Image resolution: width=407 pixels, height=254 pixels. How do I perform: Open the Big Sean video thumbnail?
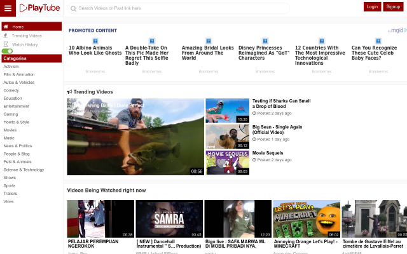pos(228,137)
